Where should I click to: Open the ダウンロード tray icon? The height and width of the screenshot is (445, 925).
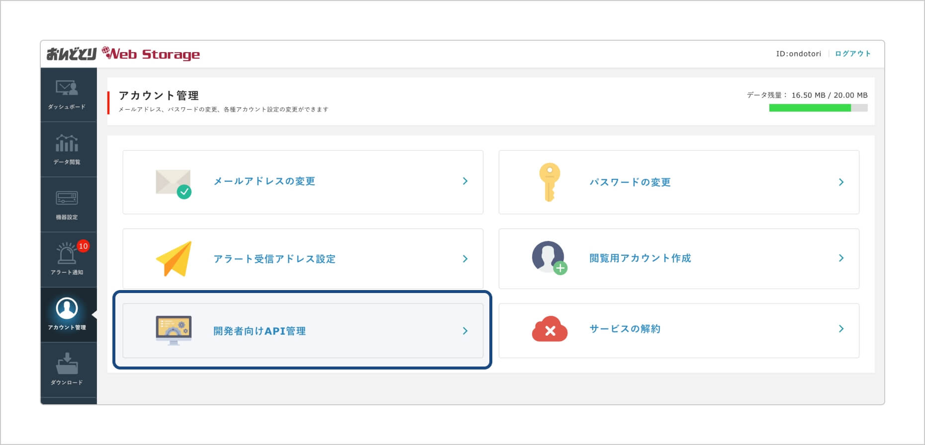pyautogui.click(x=67, y=364)
